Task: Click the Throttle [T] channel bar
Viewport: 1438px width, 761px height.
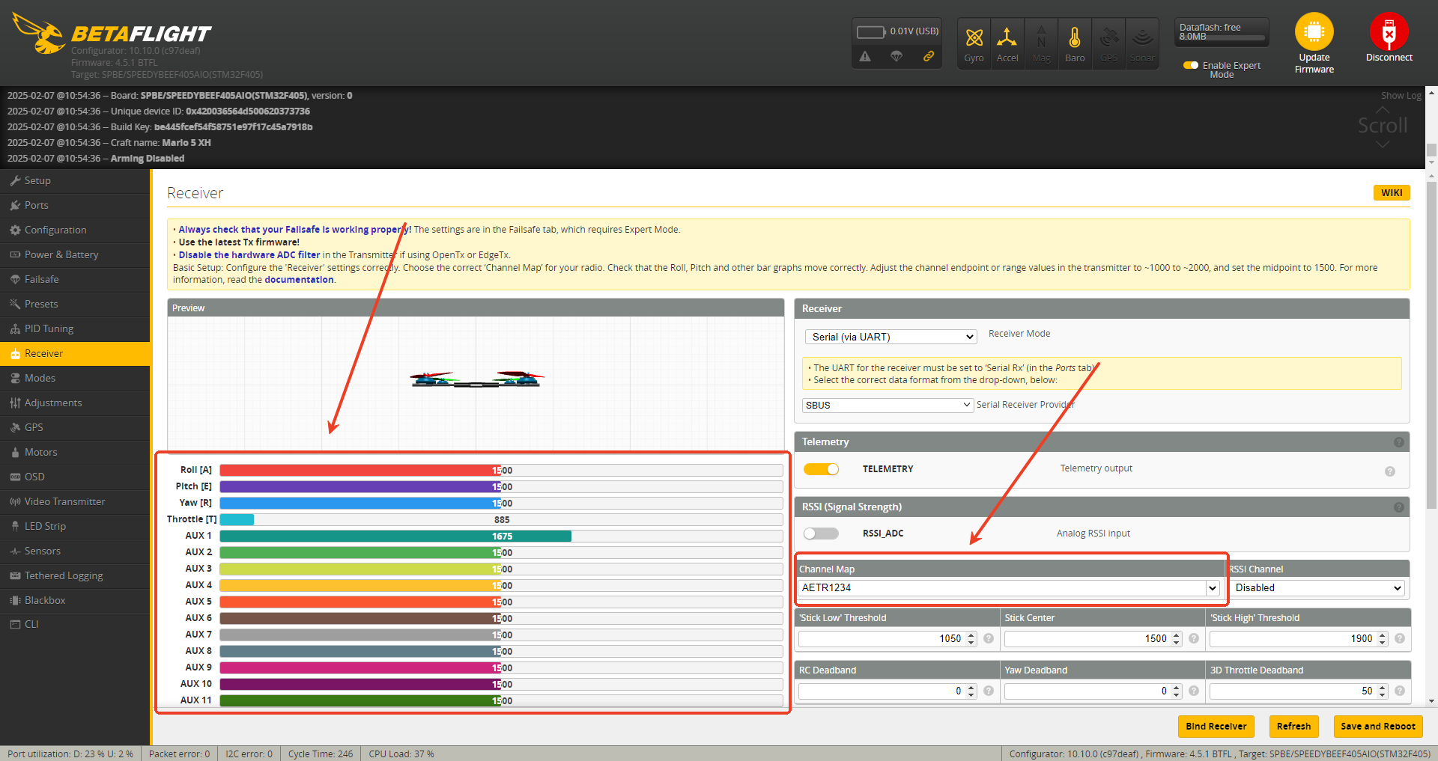Action: [x=501, y=519]
